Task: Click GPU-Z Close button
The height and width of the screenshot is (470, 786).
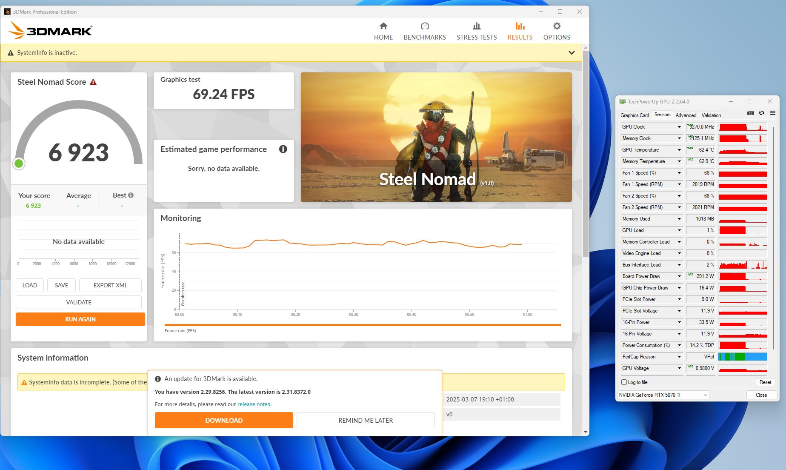Action: click(x=761, y=395)
